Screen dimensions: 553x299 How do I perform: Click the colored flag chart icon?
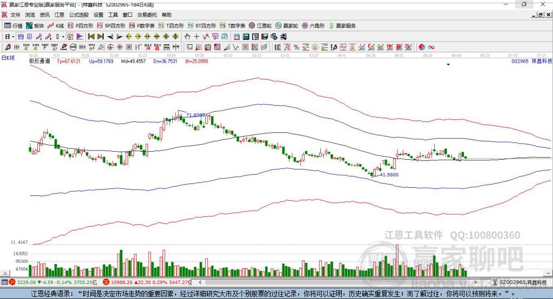pos(80,37)
